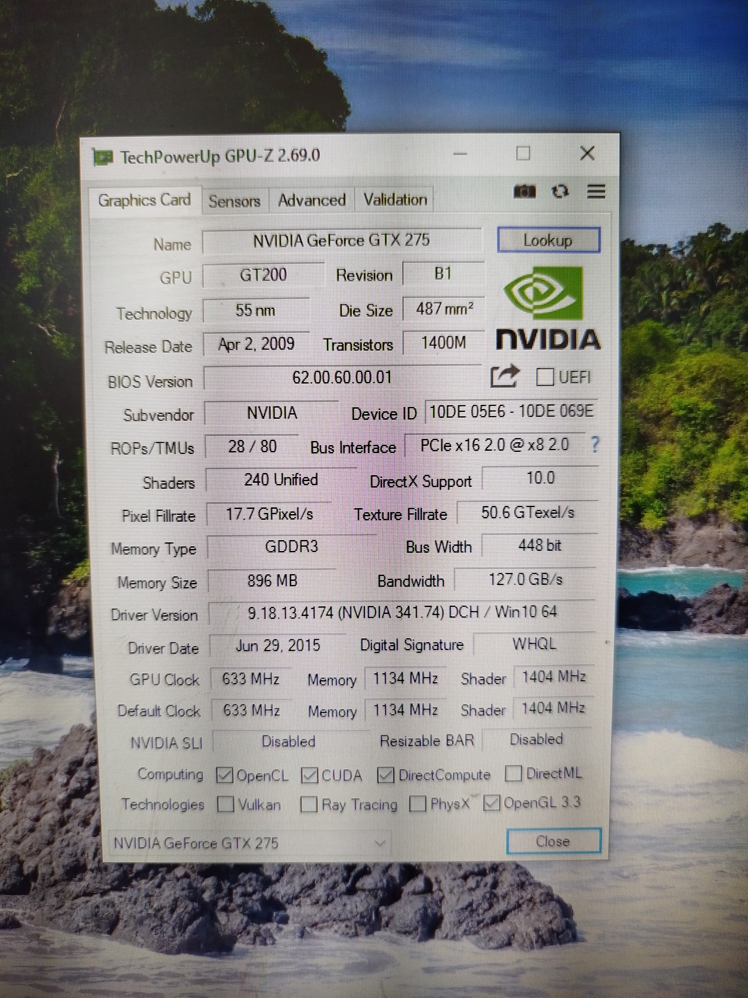Click the Resizable BAR value Disabled
The image size is (748, 998).
[536, 740]
